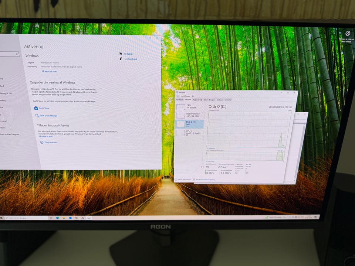Open Skift produktnøgle link
This screenshot has width=355, height=266.
(49, 116)
